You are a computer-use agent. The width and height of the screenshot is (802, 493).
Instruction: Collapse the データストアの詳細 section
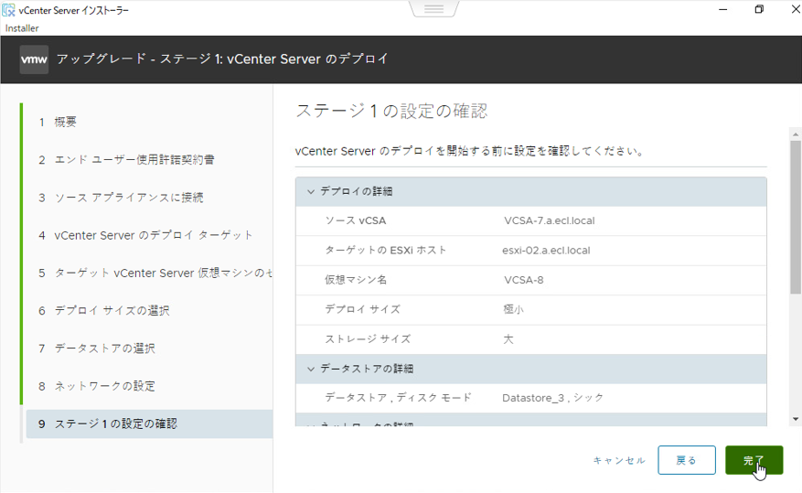[311, 369]
